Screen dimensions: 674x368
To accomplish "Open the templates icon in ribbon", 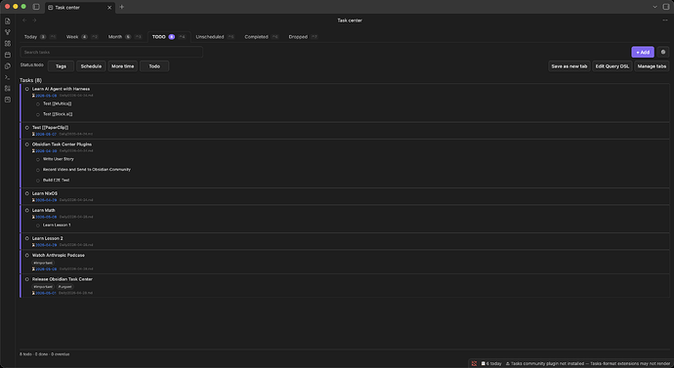I will point(7,66).
